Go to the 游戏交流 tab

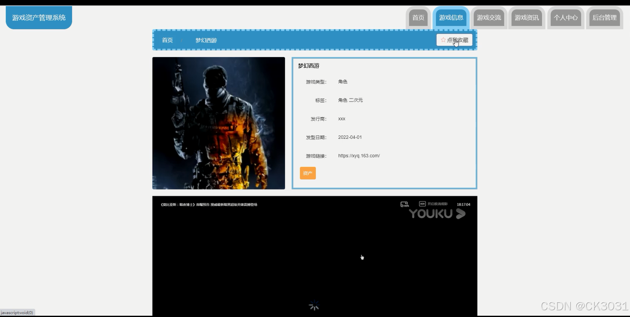point(489,18)
